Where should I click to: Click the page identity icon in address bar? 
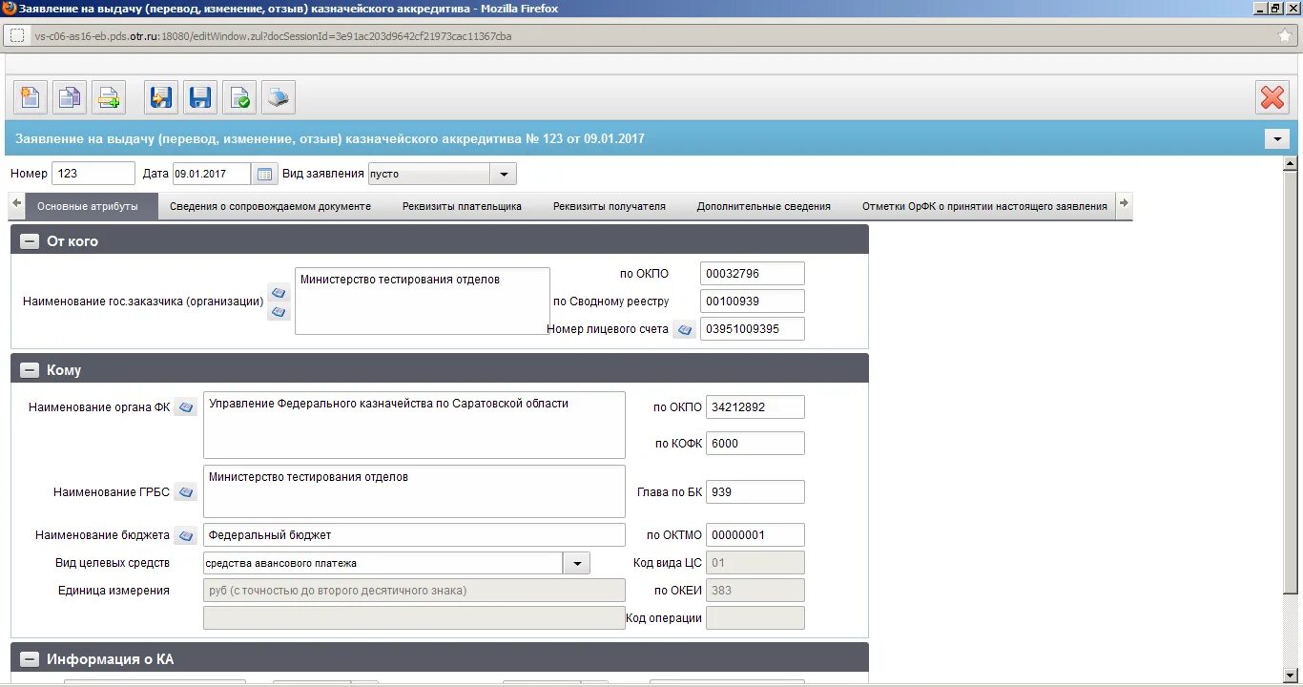point(16,36)
